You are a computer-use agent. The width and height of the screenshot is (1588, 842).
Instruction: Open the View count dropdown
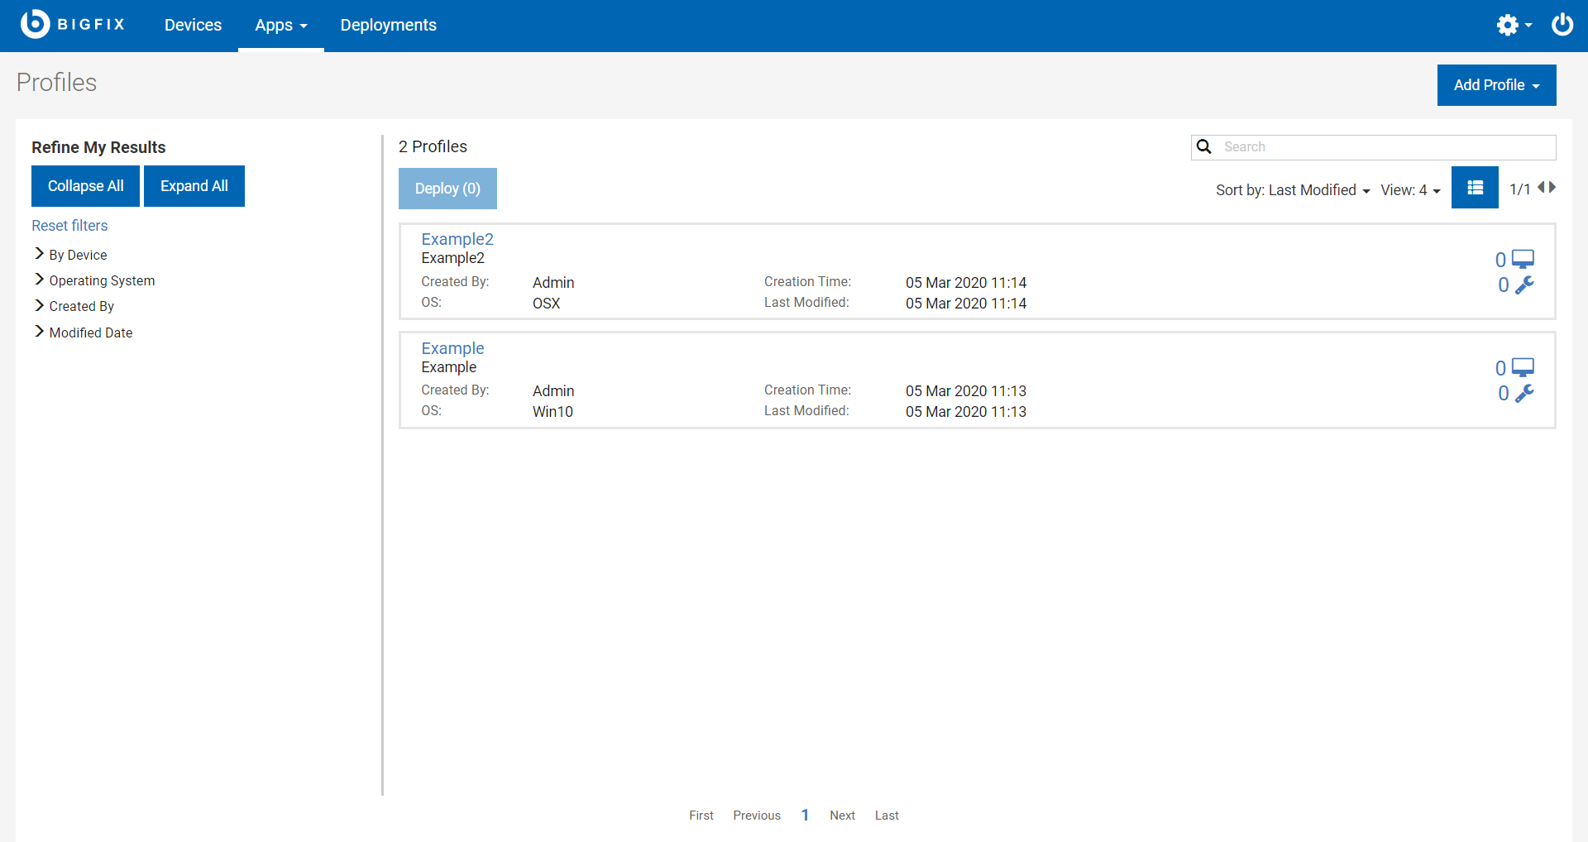pyautogui.click(x=1409, y=190)
